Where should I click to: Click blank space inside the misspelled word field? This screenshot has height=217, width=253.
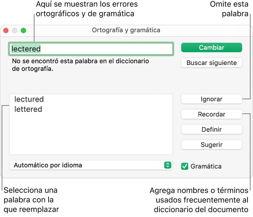pyautogui.click(x=110, y=49)
